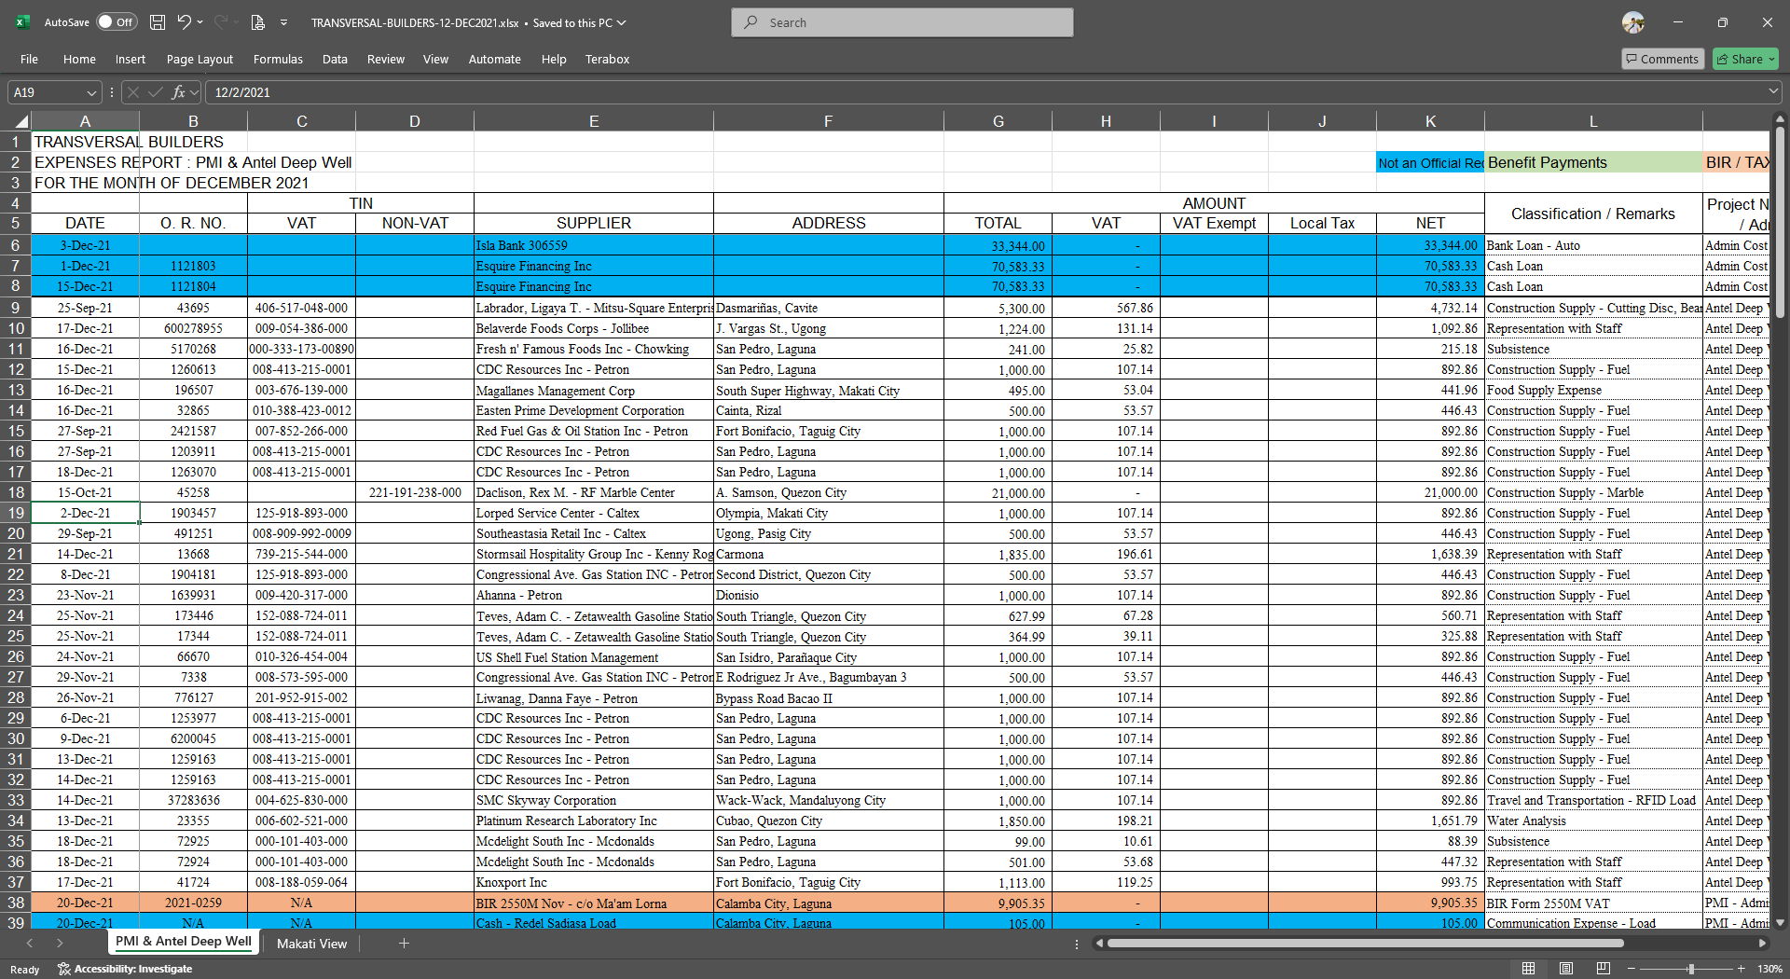Select Normal view icon in status bar

pos(1529,969)
